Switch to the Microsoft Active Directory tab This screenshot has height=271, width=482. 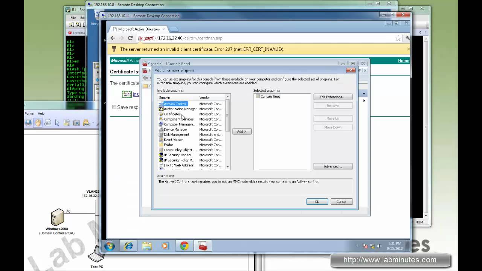139,29
